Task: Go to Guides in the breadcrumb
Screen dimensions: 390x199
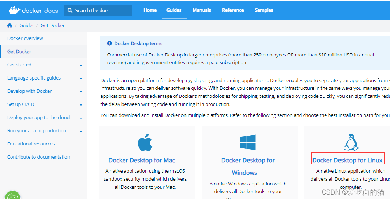Action: coord(27,25)
